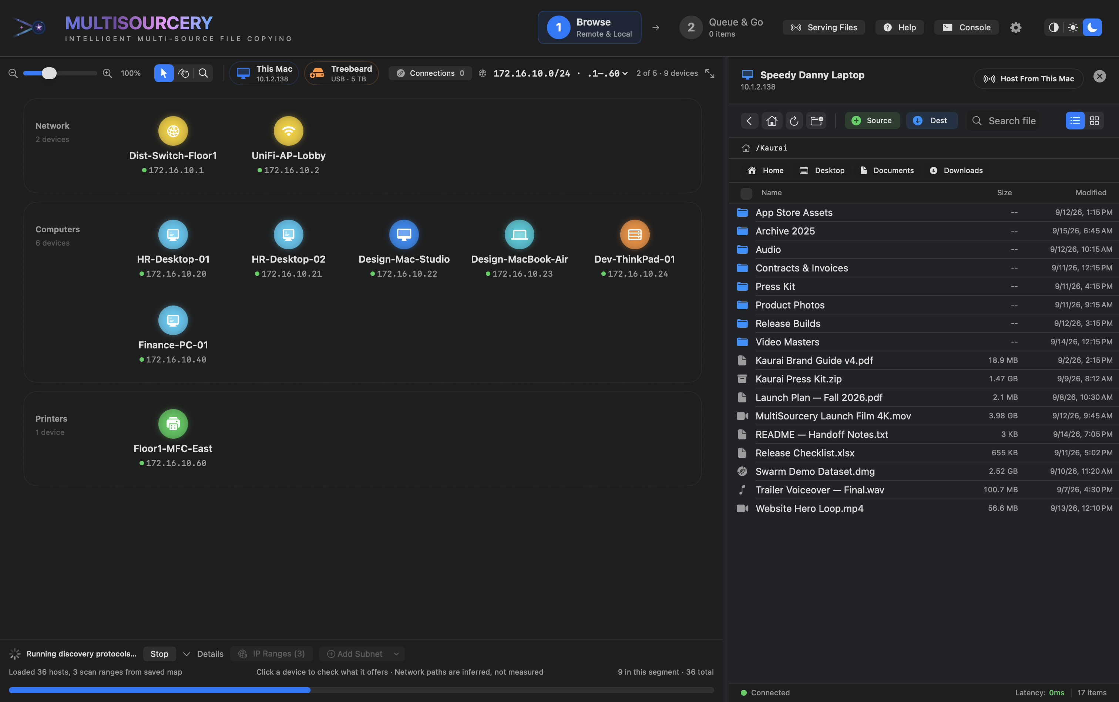Screen dimensions: 1119x702
Task: Select Dev-ThinkPad-01 device icon
Action: (635, 234)
